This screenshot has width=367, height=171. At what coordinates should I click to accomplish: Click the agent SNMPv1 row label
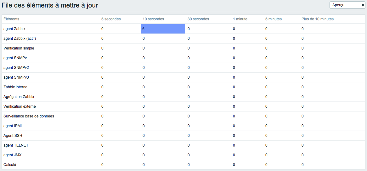16,58
